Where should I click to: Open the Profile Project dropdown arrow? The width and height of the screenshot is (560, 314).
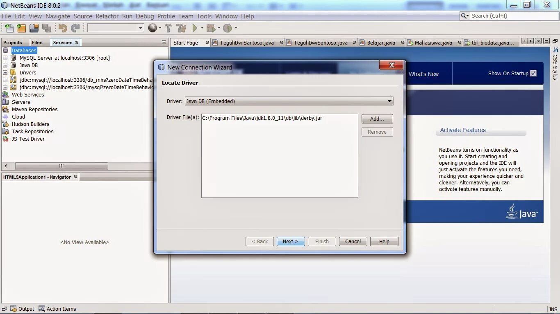click(x=236, y=28)
